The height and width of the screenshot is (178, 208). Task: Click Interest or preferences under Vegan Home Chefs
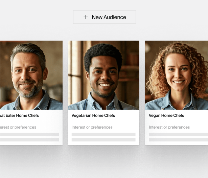(x=169, y=127)
